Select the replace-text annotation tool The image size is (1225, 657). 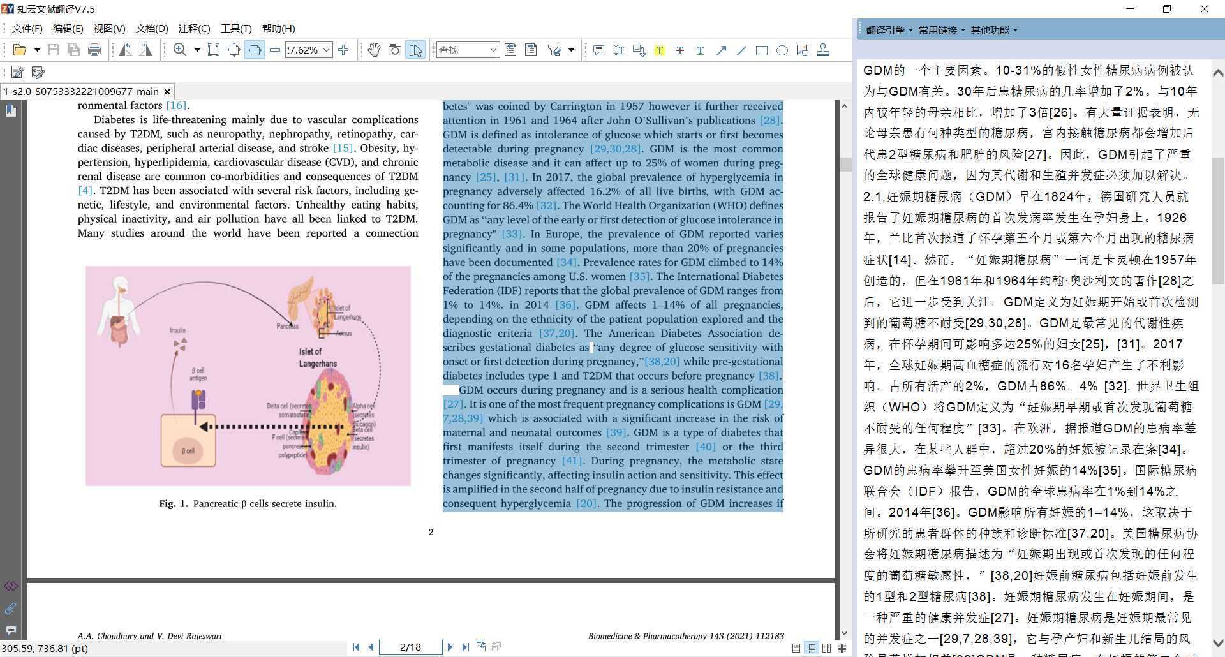(639, 50)
